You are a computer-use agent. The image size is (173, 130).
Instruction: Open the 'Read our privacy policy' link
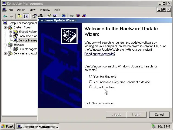click(x=100, y=54)
